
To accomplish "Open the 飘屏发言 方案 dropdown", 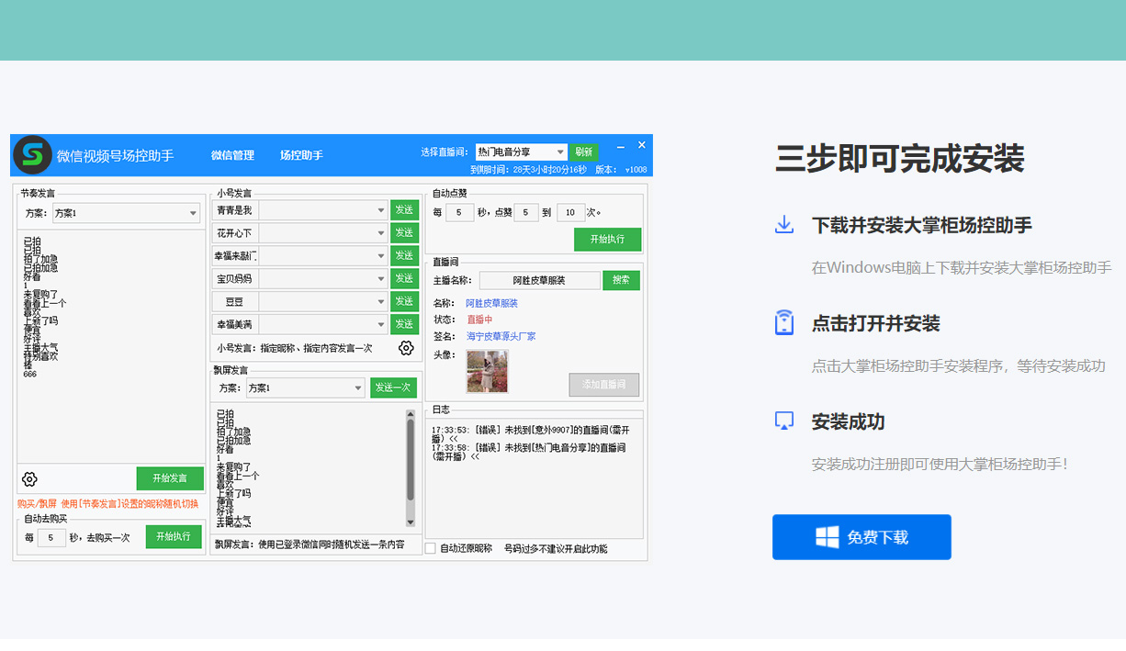I will click(x=358, y=388).
